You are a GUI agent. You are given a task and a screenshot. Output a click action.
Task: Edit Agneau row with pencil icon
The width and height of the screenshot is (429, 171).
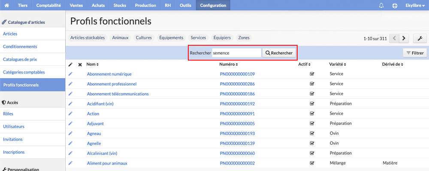pos(70,133)
